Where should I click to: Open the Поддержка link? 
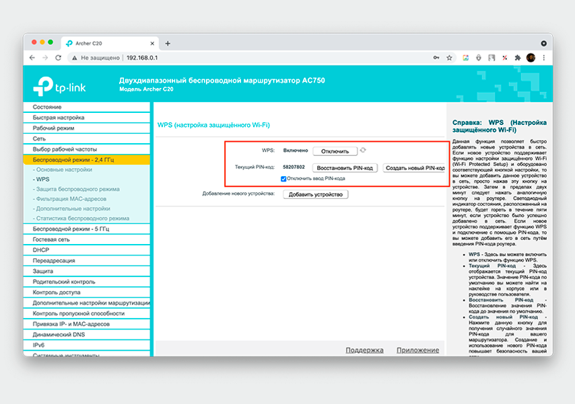tap(364, 350)
